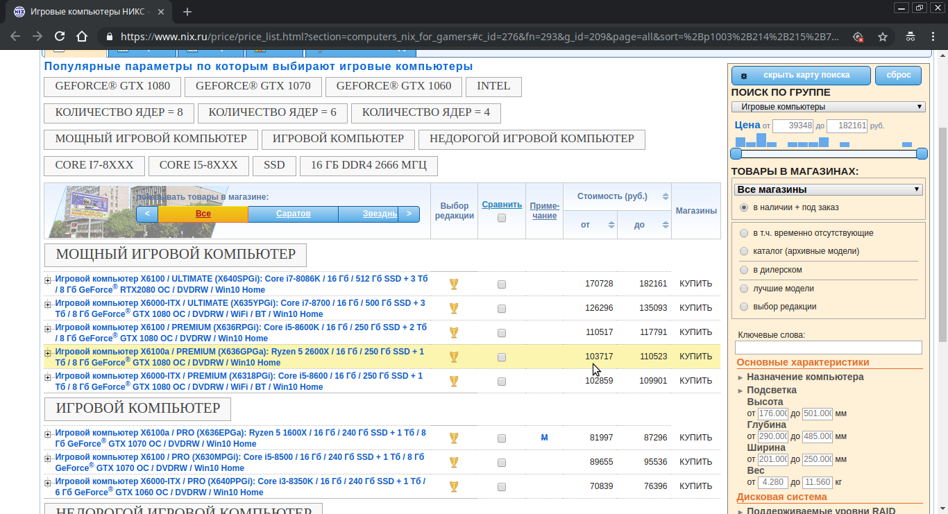948x514 pixels.
Task: Filter by GEFORCE® GTX 1080
Action: pos(112,87)
